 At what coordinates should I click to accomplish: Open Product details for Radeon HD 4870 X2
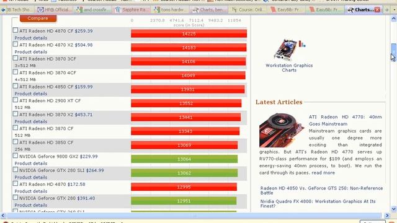pyautogui.click(x=31, y=52)
